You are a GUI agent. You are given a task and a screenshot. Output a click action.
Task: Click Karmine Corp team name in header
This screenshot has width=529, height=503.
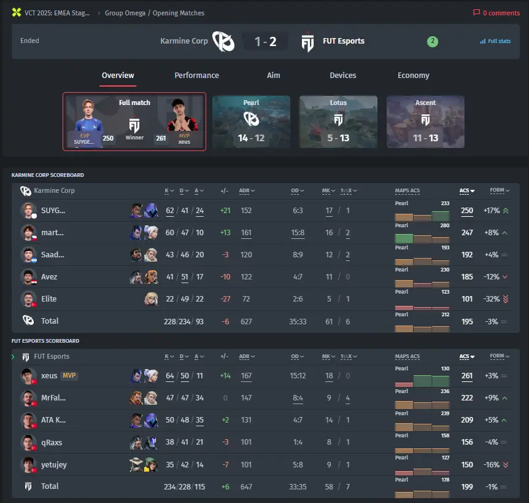pos(184,41)
